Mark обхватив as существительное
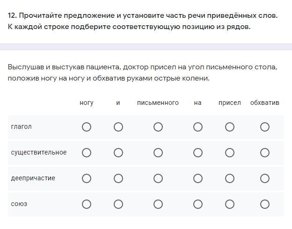The image size is (292, 229). click(x=265, y=153)
